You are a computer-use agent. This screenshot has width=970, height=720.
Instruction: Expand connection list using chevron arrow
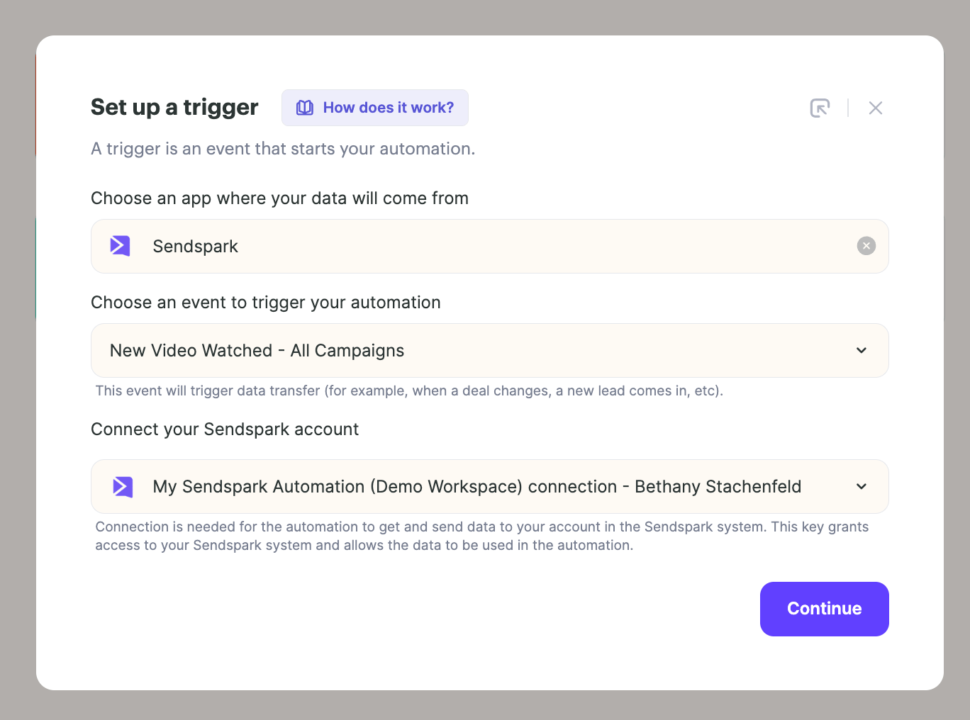(x=862, y=486)
